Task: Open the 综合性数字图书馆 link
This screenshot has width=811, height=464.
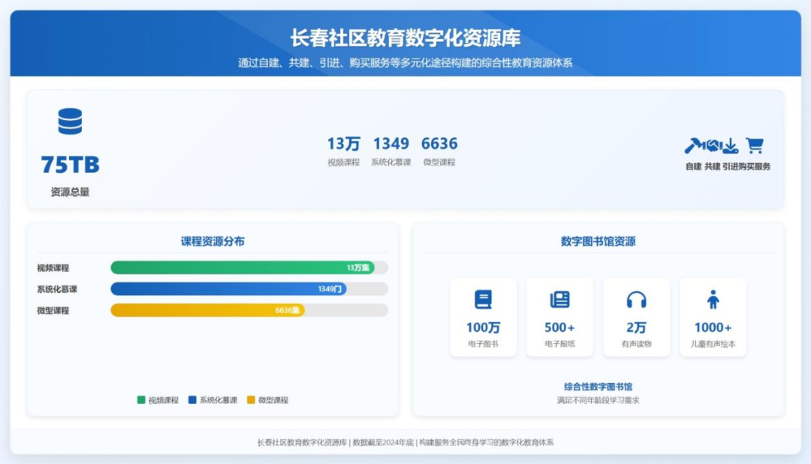Action: point(598,387)
